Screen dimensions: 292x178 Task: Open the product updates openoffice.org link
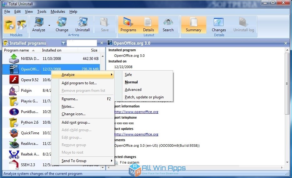[x=136, y=134]
